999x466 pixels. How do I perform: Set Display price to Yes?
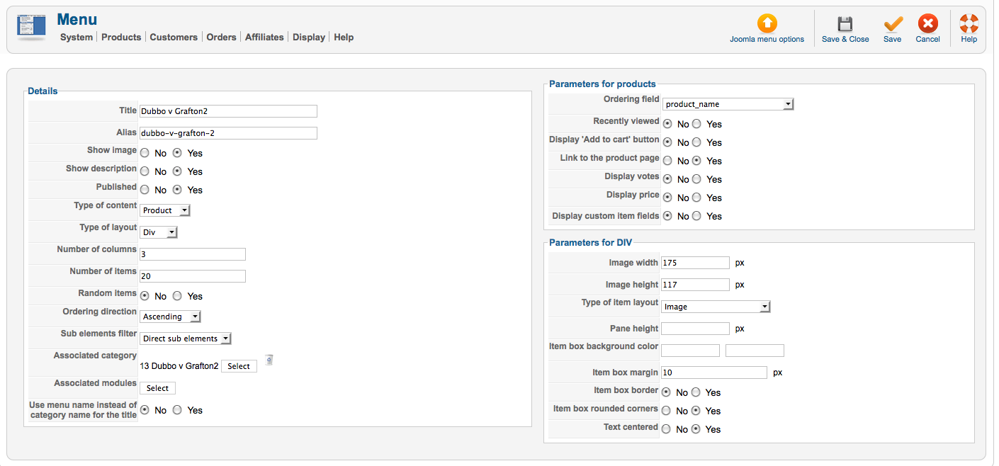click(696, 198)
